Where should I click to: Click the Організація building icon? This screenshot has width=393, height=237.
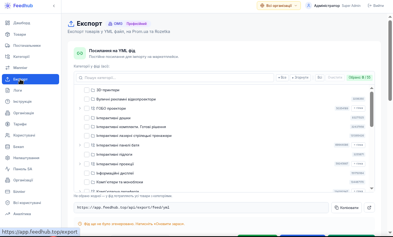8,113
